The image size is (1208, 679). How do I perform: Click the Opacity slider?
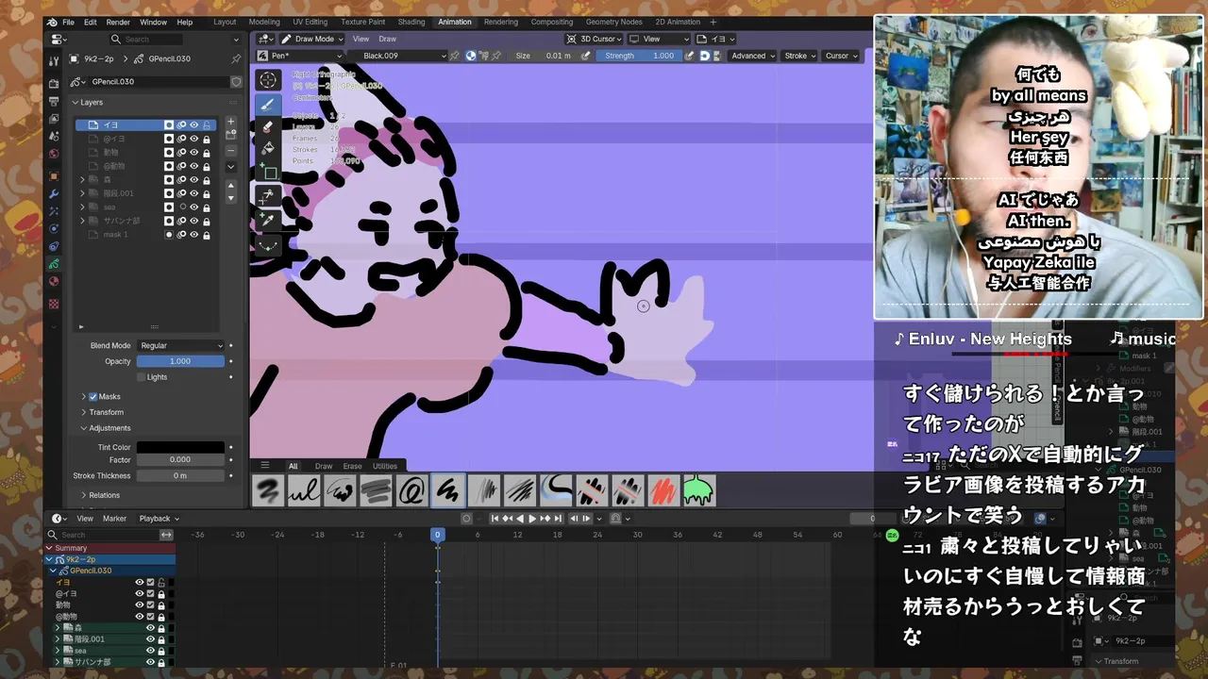180,361
